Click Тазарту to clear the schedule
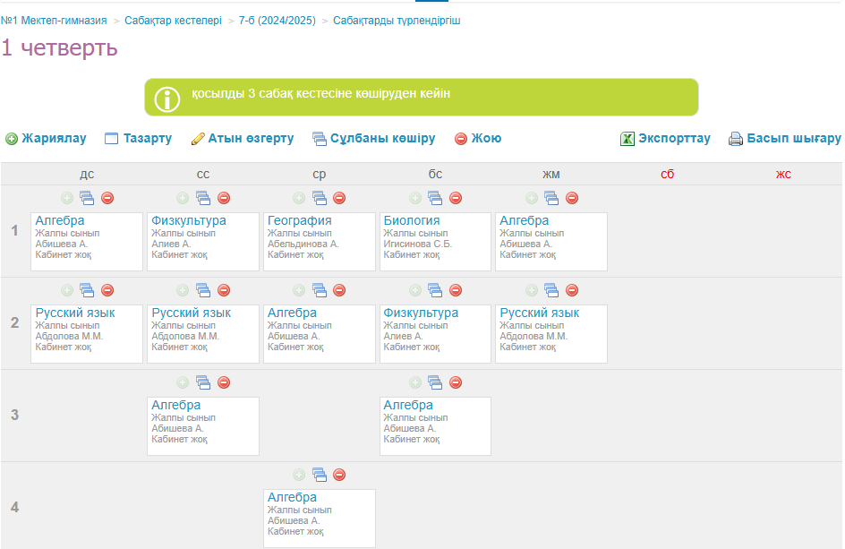 click(138, 139)
